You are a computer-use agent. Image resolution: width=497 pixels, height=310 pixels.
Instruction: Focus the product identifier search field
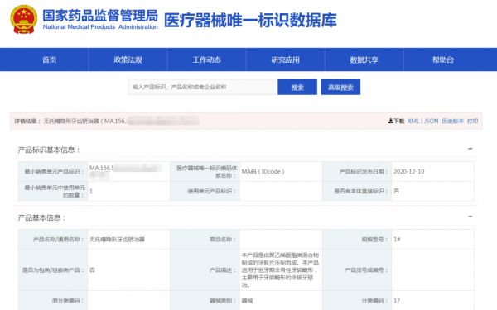pyautogui.click(x=203, y=87)
